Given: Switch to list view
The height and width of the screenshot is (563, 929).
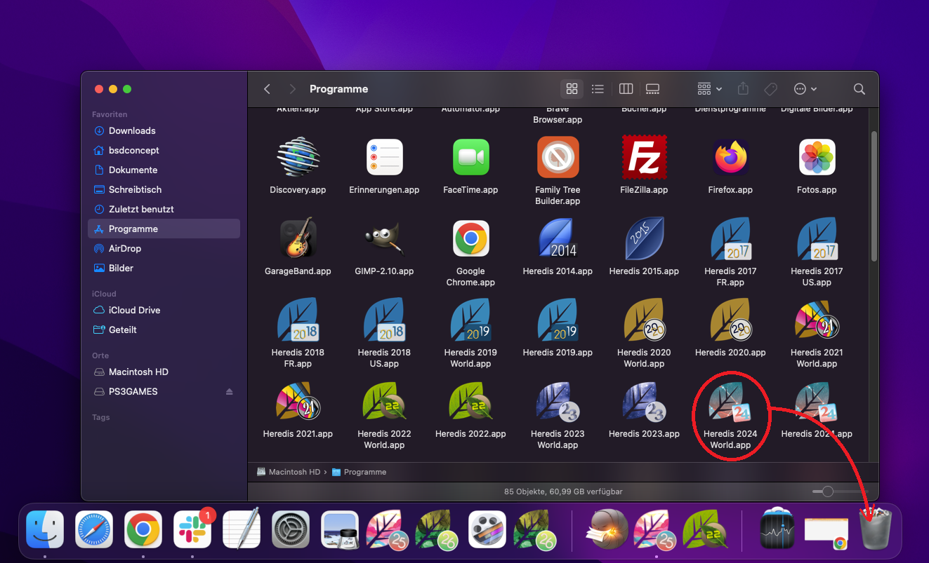Looking at the screenshot, I should click(598, 89).
